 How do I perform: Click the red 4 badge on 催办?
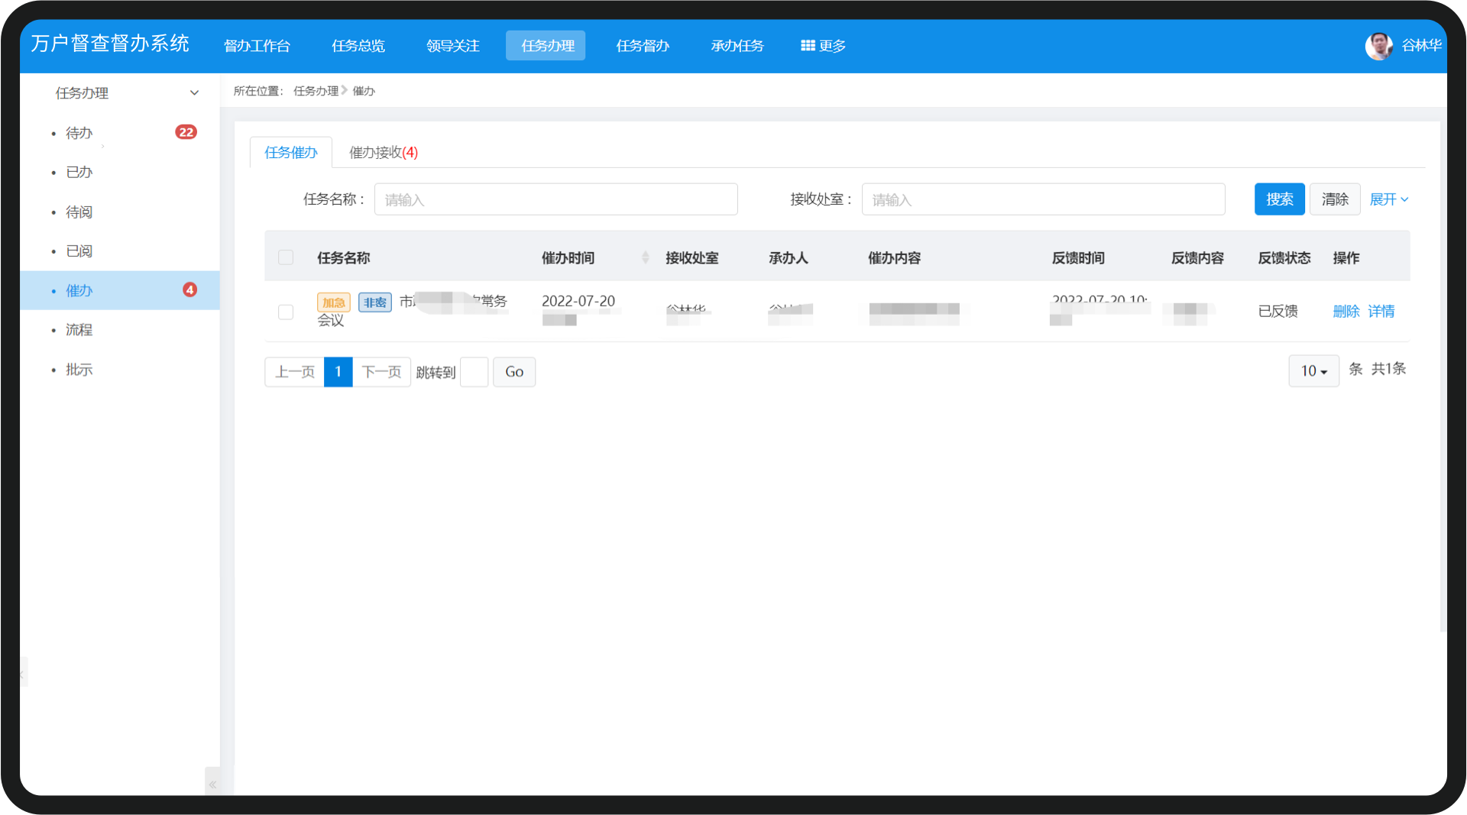click(x=189, y=289)
